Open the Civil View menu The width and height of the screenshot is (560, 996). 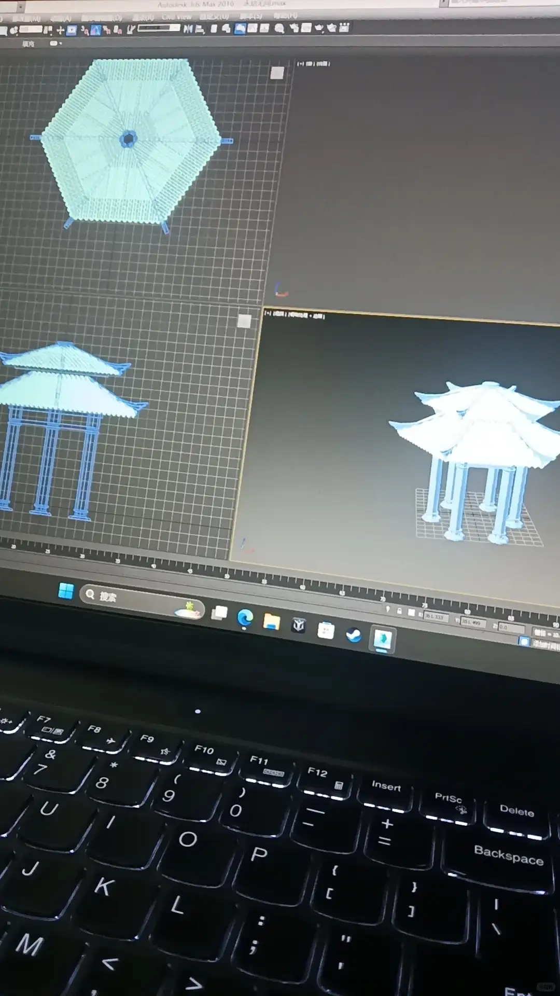[176, 17]
